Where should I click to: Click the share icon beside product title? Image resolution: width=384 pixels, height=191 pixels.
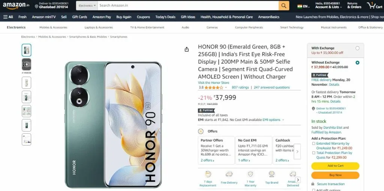(x=187, y=49)
